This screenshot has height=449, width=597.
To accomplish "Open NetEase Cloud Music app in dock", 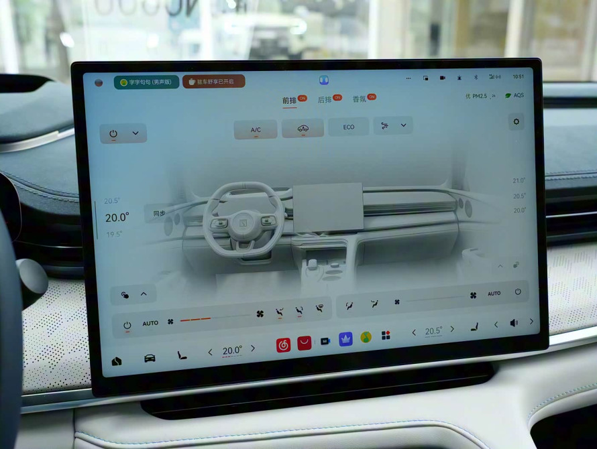I will pyautogui.click(x=284, y=345).
